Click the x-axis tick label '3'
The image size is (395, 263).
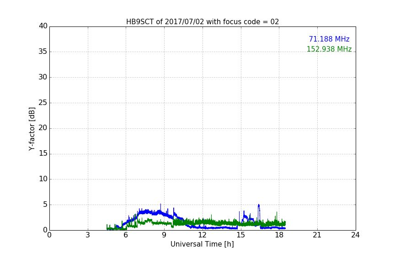pos(88,235)
